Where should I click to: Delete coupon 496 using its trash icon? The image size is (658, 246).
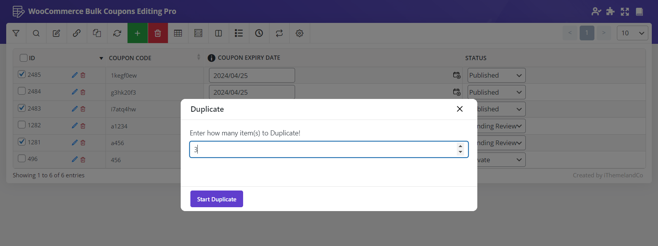click(83, 159)
